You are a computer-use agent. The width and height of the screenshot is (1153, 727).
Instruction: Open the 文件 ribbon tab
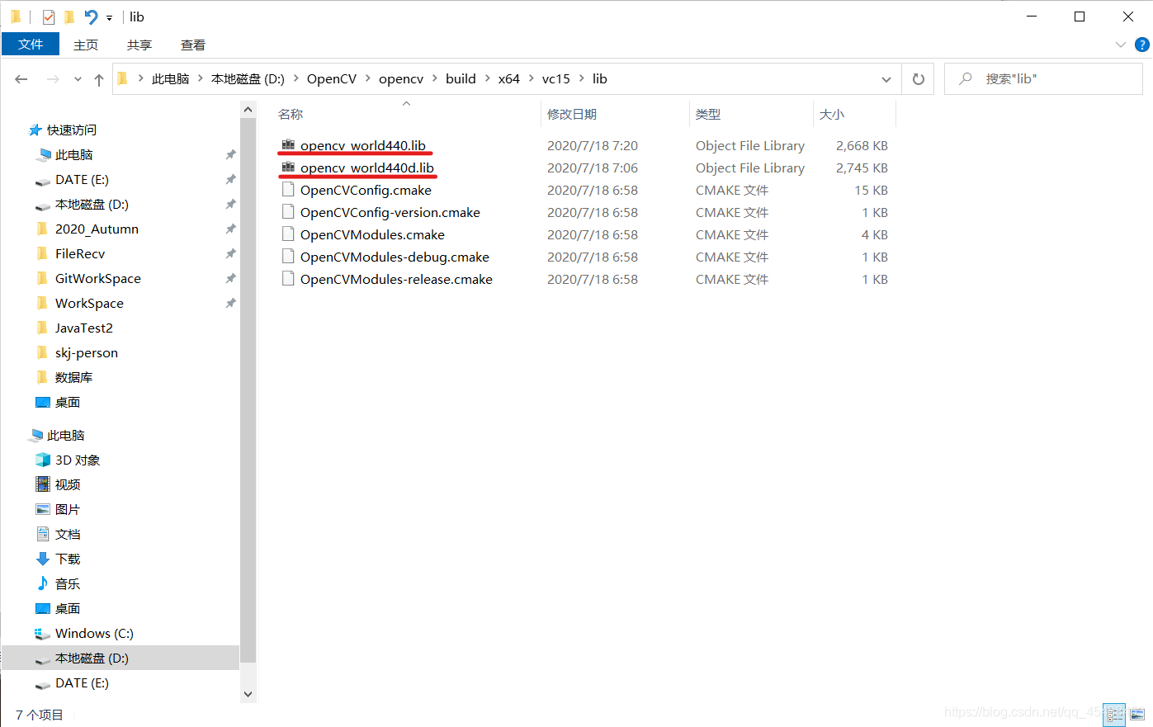click(31, 45)
